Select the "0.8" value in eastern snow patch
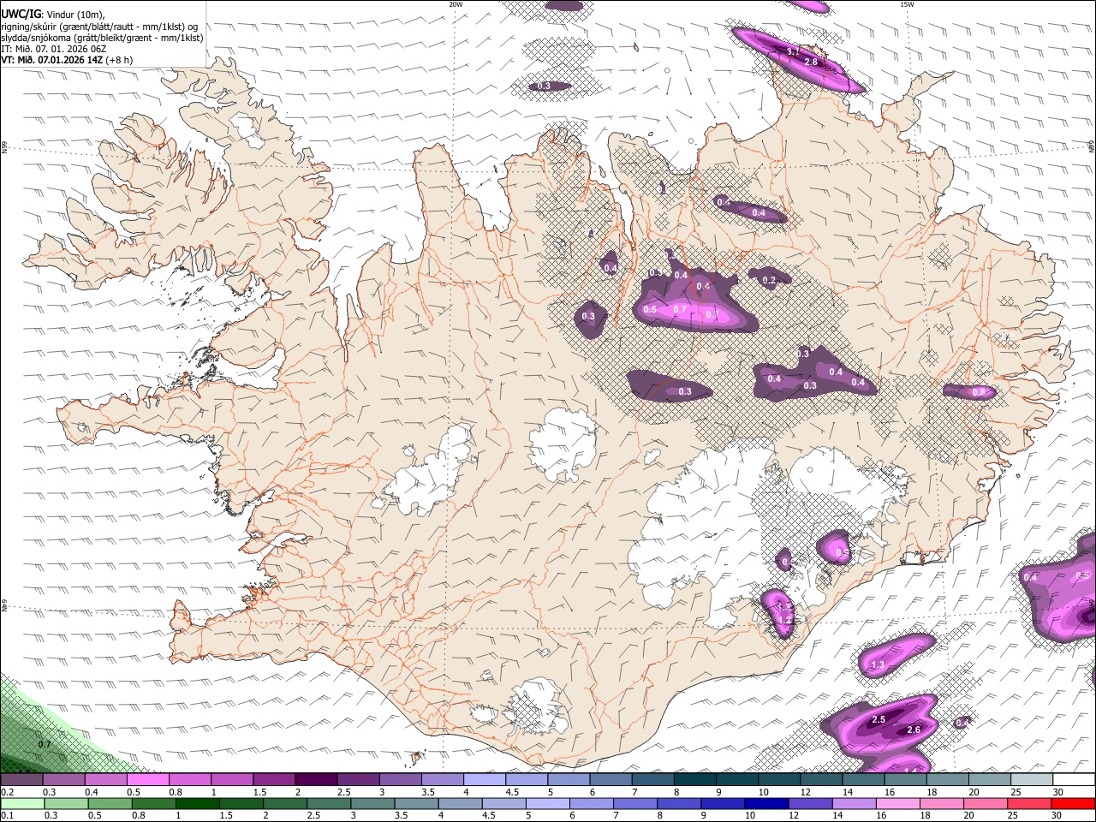This screenshot has width=1096, height=822. pos(980,392)
